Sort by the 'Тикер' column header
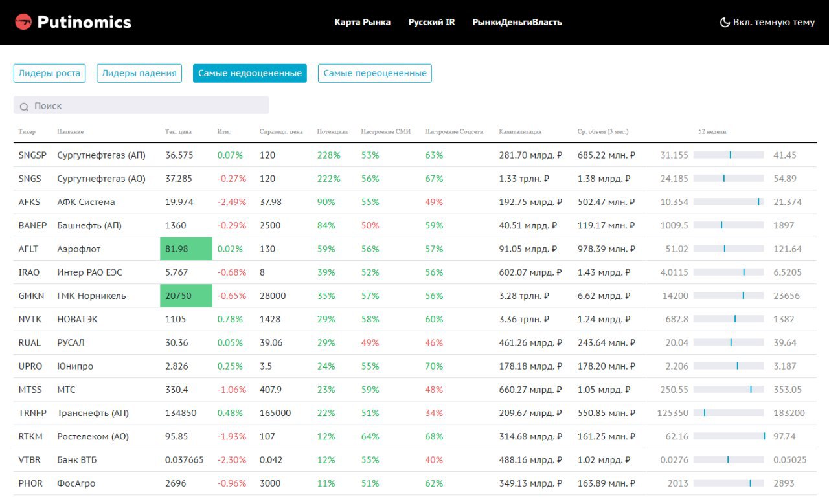Screen dimensions: 829x497 pos(27,132)
